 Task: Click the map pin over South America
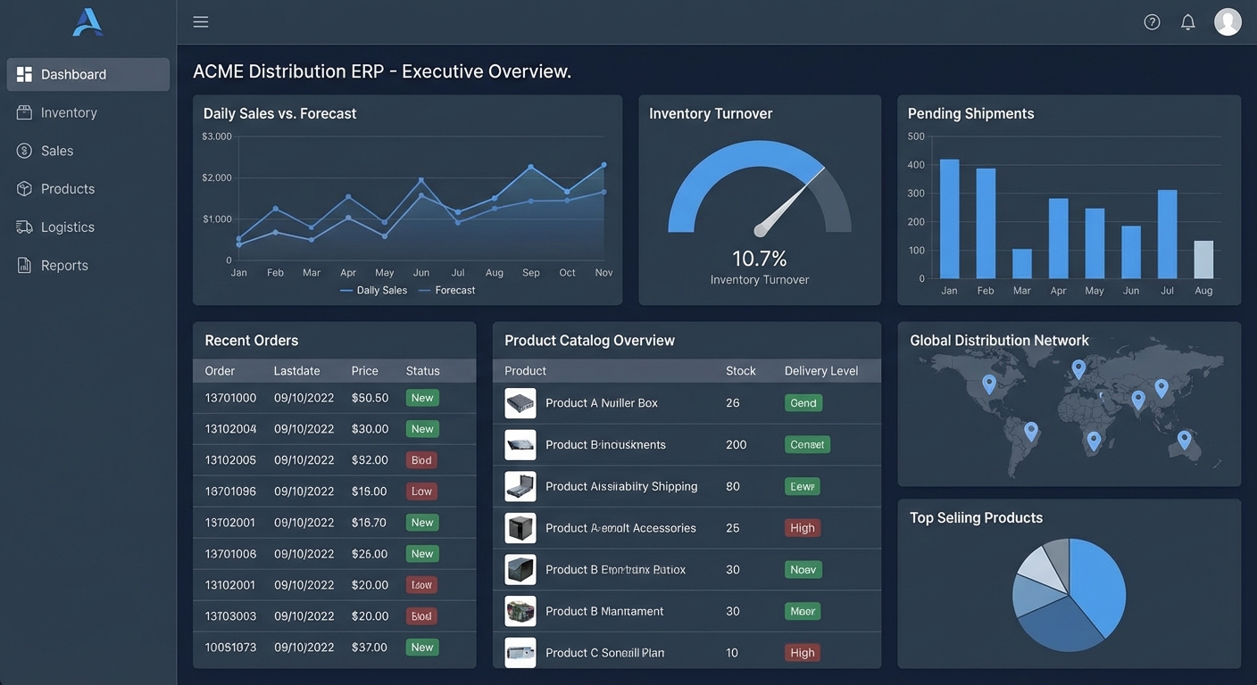tap(1031, 432)
